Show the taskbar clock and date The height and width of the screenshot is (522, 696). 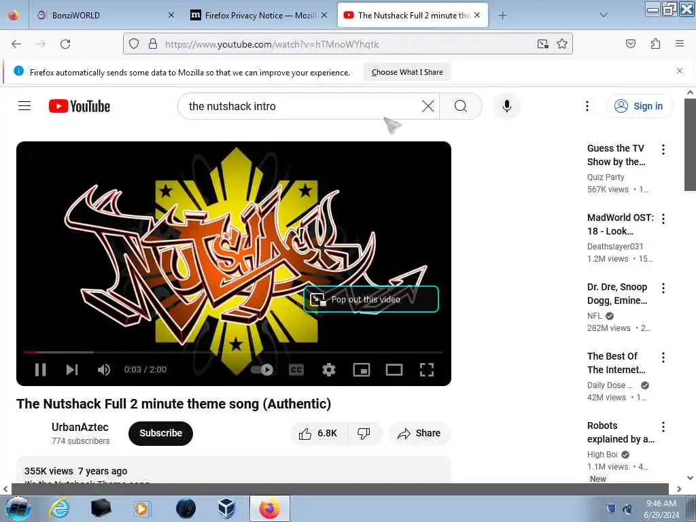(661, 509)
